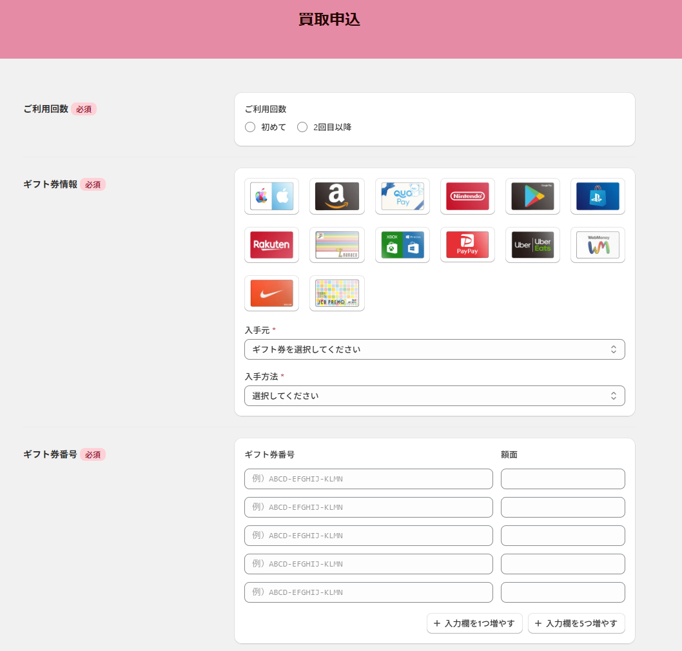Viewport: 682px width, 651px height.
Task: Select the PlayStation Store card icon
Action: (x=598, y=196)
